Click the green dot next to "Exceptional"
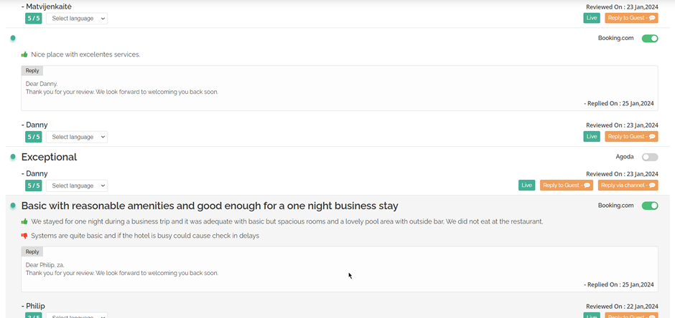 point(13,157)
